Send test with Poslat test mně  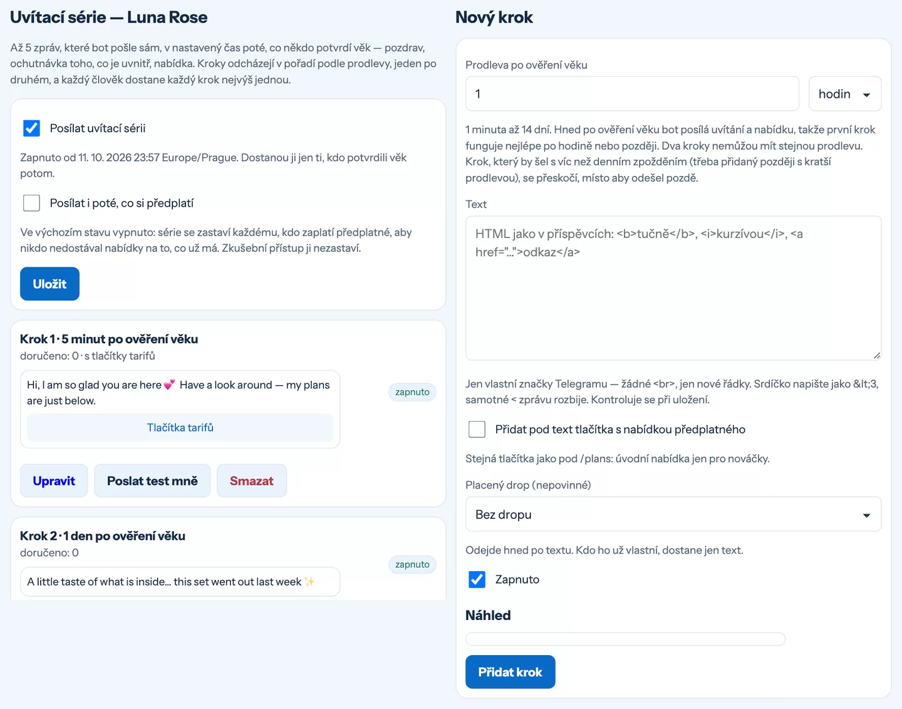[152, 481]
